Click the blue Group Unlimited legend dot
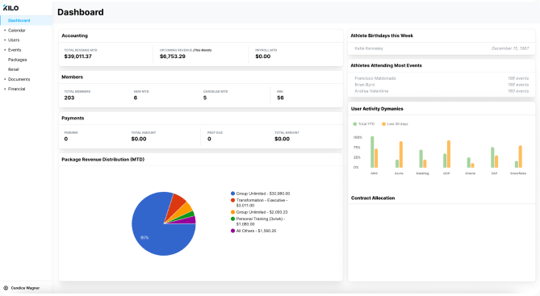This screenshot has width=540, height=296. pos(232,194)
